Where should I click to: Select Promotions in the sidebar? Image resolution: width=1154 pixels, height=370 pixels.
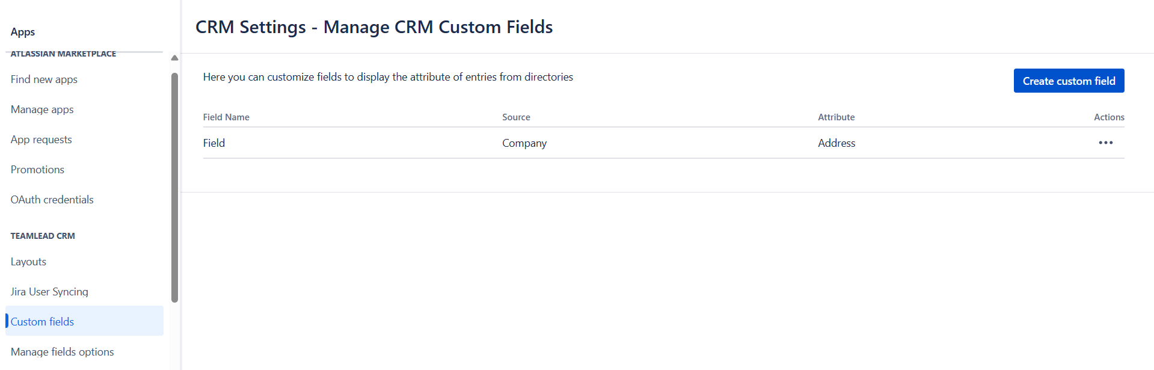(37, 170)
